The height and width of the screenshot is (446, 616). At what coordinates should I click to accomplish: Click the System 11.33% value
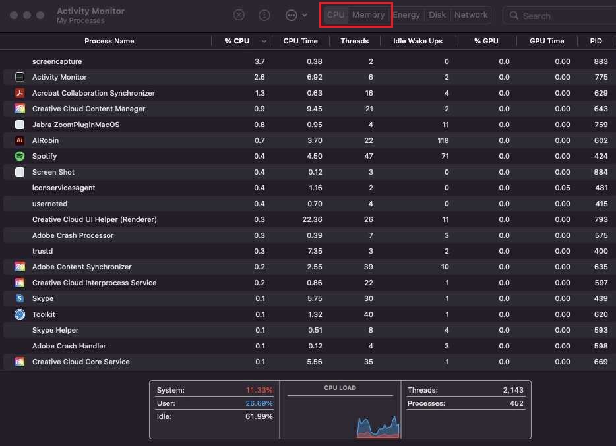coord(259,390)
